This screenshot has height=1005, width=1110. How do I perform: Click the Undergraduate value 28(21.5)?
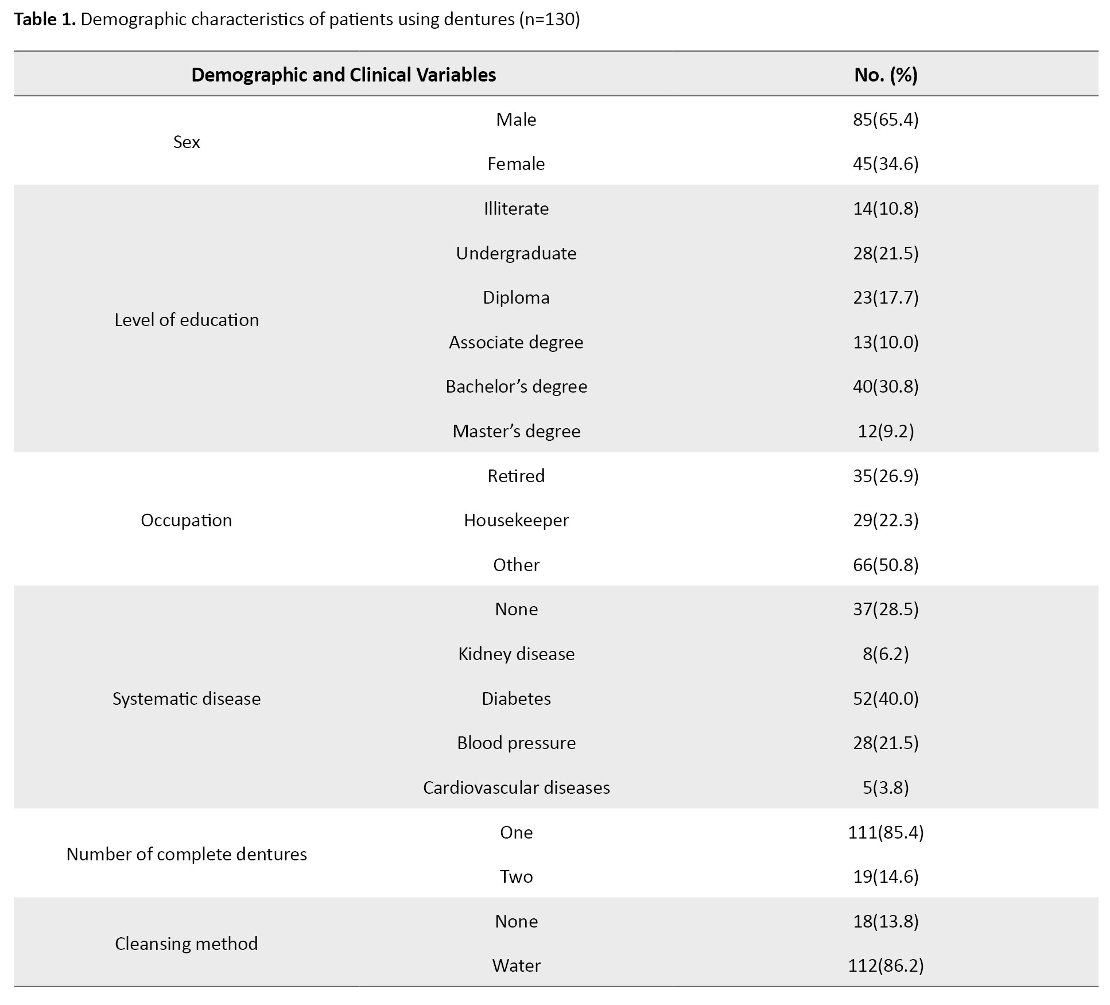click(x=886, y=253)
